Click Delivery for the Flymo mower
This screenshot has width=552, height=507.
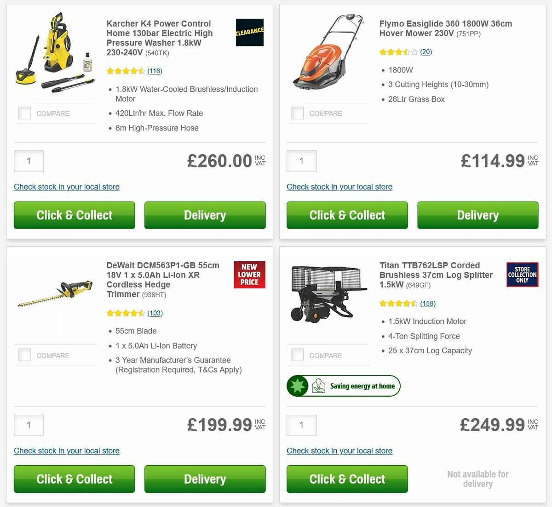tap(477, 215)
